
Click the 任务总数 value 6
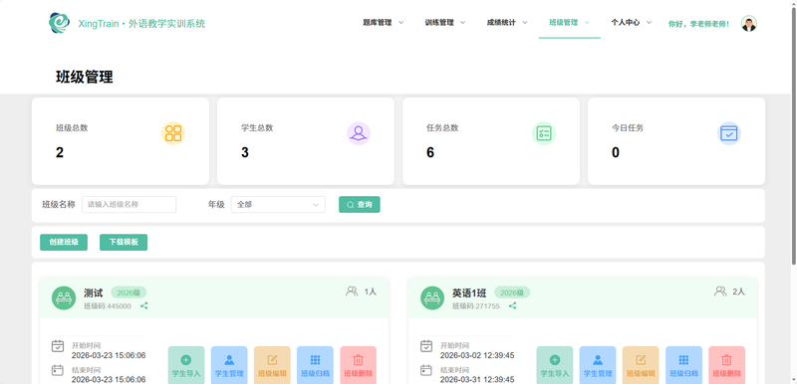click(430, 152)
